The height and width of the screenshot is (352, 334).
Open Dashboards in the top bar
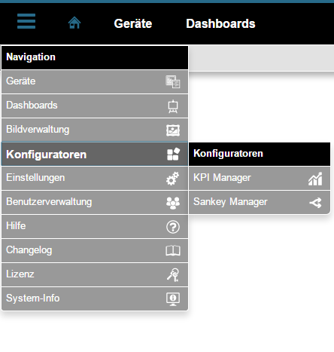[x=220, y=23]
